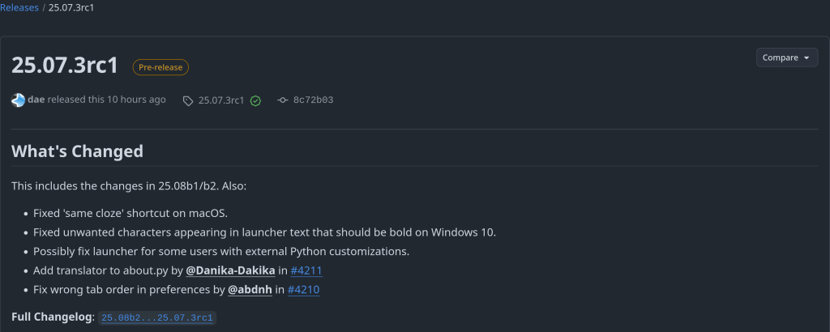Click the dae user avatar

pos(19,100)
